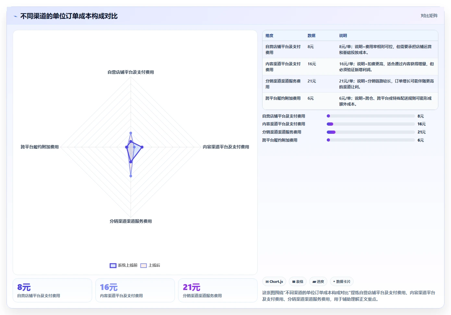The height and width of the screenshot is (315, 451).
Task: Select the 8元 data card
Action: point(52,290)
